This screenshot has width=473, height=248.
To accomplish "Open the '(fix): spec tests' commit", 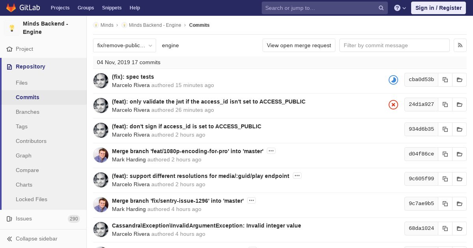I will pyautogui.click(x=133, y=77).
